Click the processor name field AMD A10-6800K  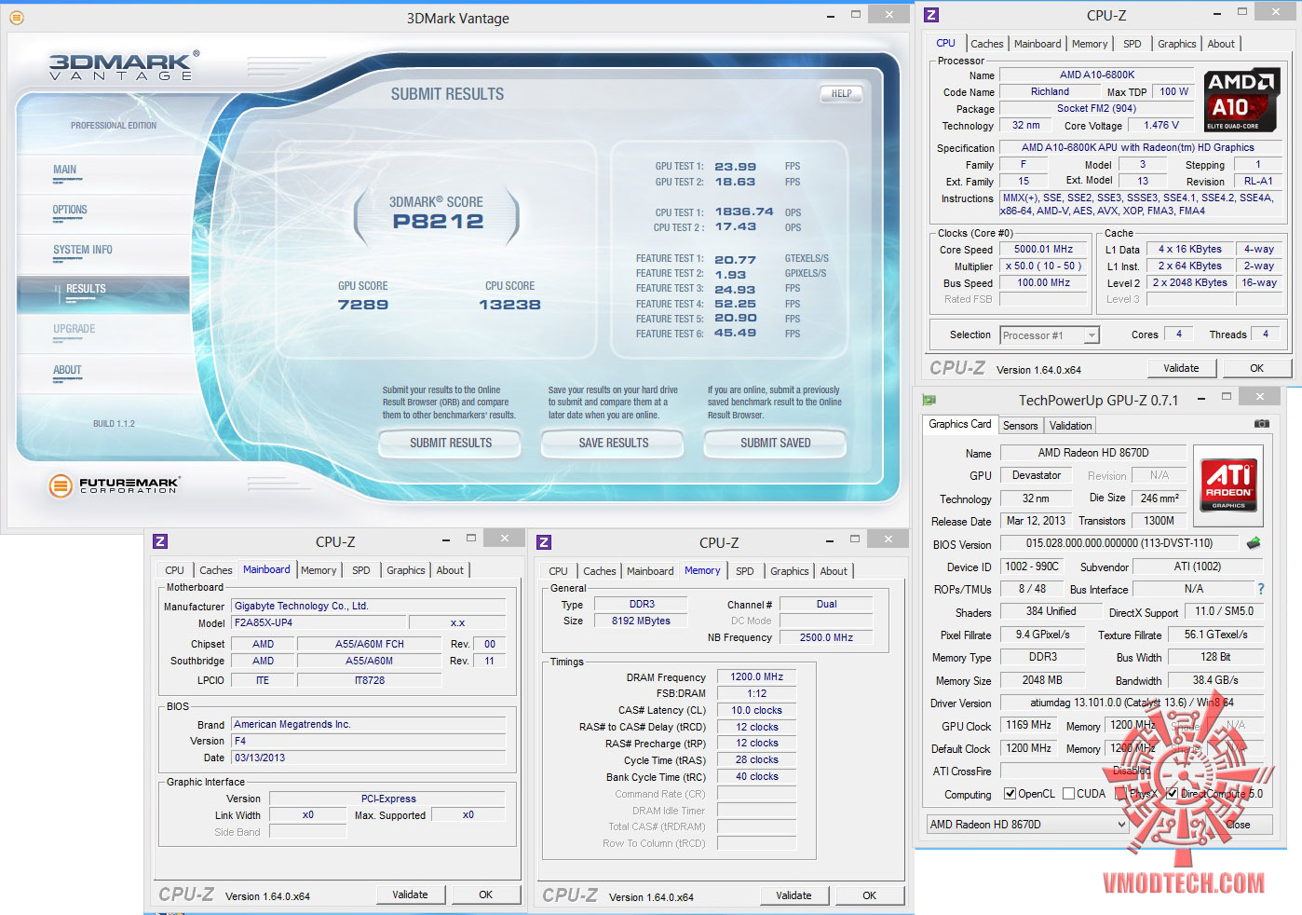[x=1096, y=75]
